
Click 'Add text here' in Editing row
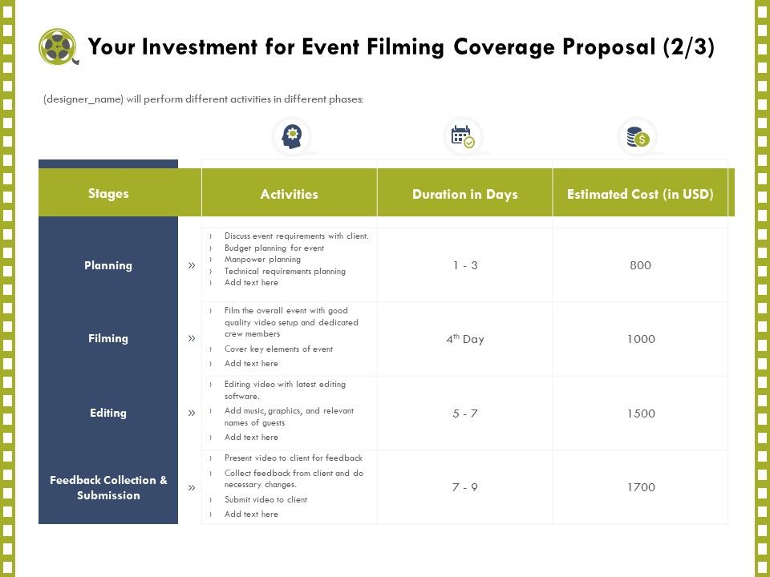point(251,438)
